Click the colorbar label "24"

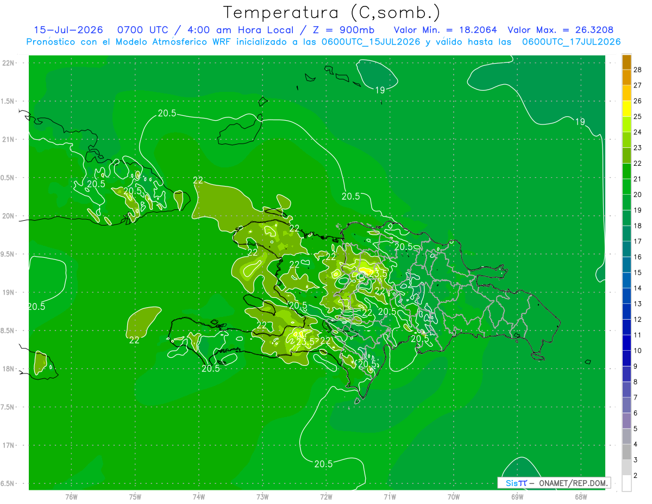(638, 132)
